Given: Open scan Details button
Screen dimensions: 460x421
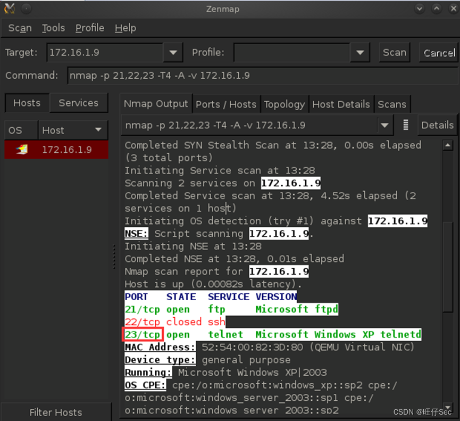Looking at the screenshot, I should coord(437,125).
